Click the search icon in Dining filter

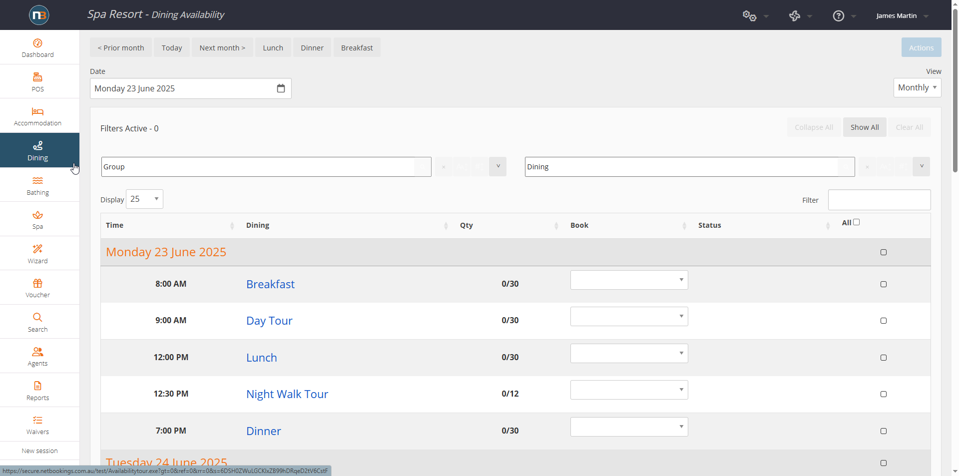[846, 167]
